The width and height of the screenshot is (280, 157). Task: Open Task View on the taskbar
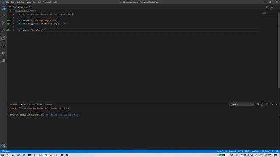tap(18, 155)
